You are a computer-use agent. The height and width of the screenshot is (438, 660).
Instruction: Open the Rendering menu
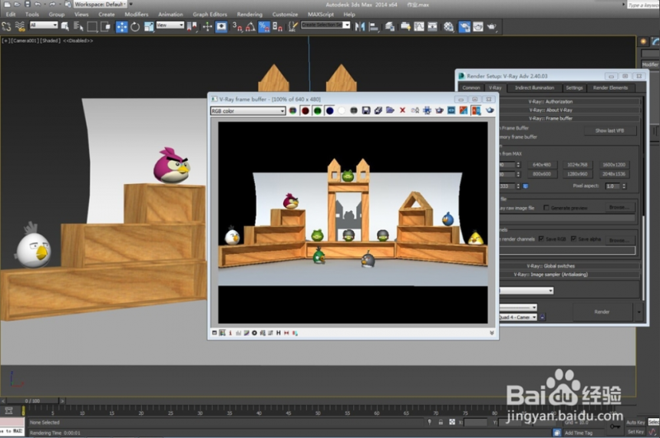click(249, 15)
